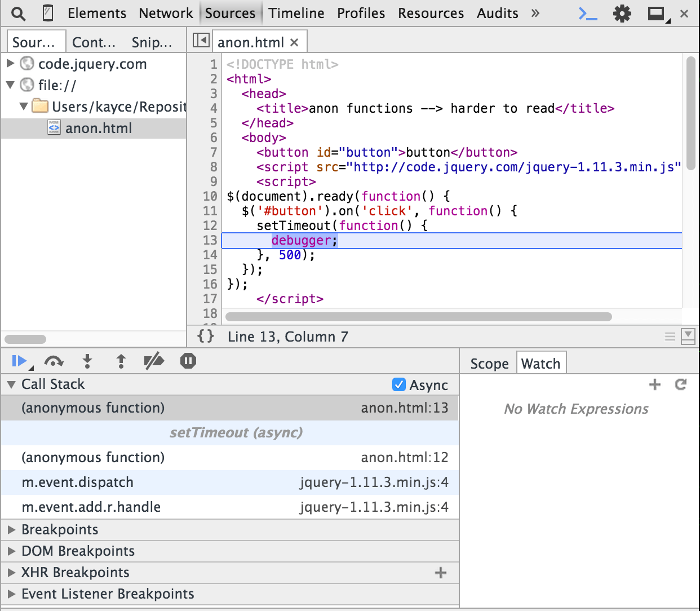Click the refresh watch expressions button
Image resolution: width=700 pixels, height=611 pixels.
pyautogui.click(x=681, y=384)
